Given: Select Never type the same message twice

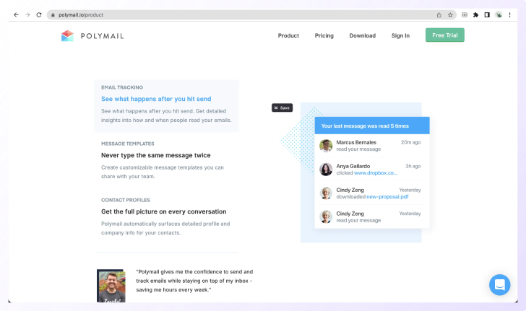Looking at the screenshot, I should click(x=156, y=155).
